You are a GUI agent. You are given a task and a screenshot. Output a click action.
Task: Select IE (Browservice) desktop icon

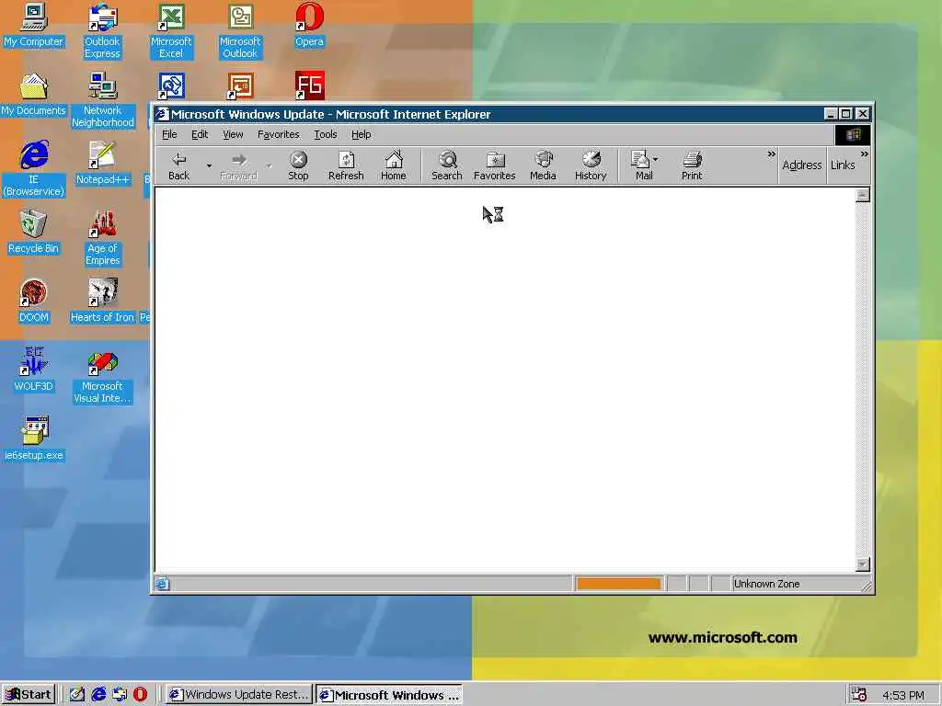[x=34, y=169]
